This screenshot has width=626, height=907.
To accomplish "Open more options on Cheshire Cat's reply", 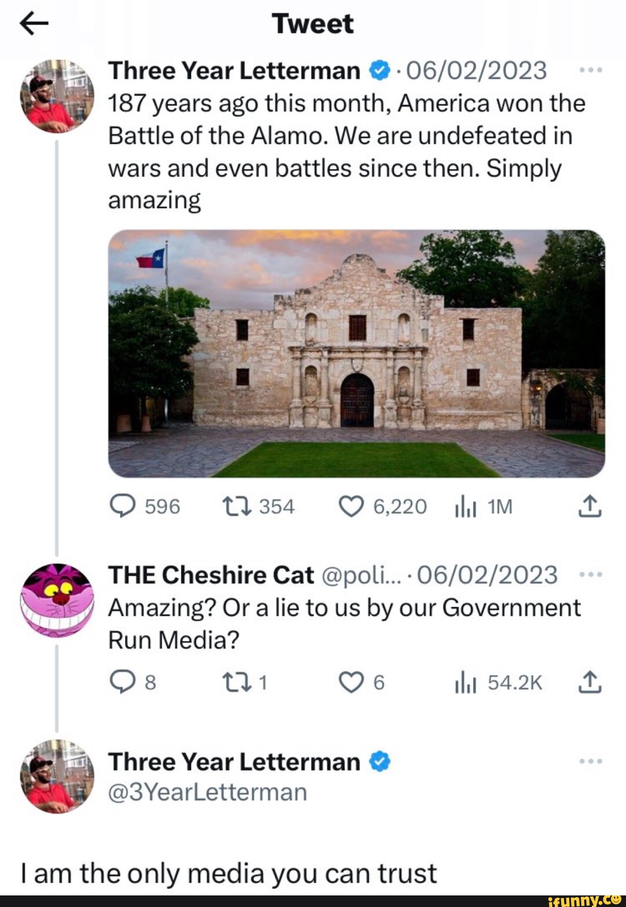I will pos(591,575).
